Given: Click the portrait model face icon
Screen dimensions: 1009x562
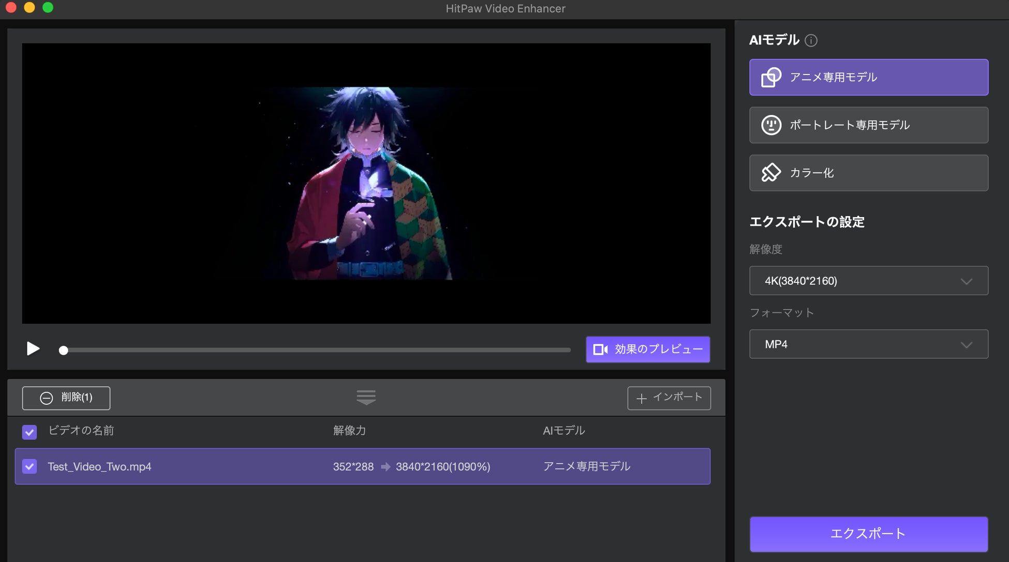Looking at the screenshot, I should (770, 125).
